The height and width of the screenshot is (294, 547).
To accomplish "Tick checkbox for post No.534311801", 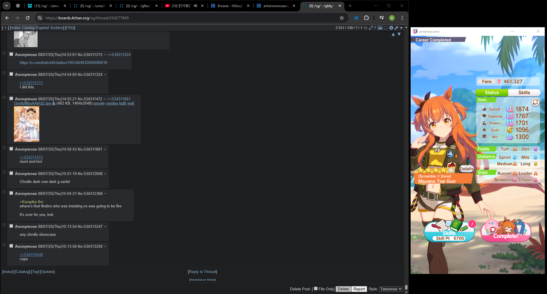I will point(11,149).
